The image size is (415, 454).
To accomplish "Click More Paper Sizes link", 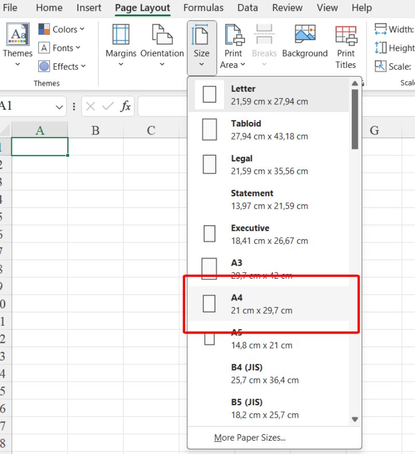I will tap(250, 438).
